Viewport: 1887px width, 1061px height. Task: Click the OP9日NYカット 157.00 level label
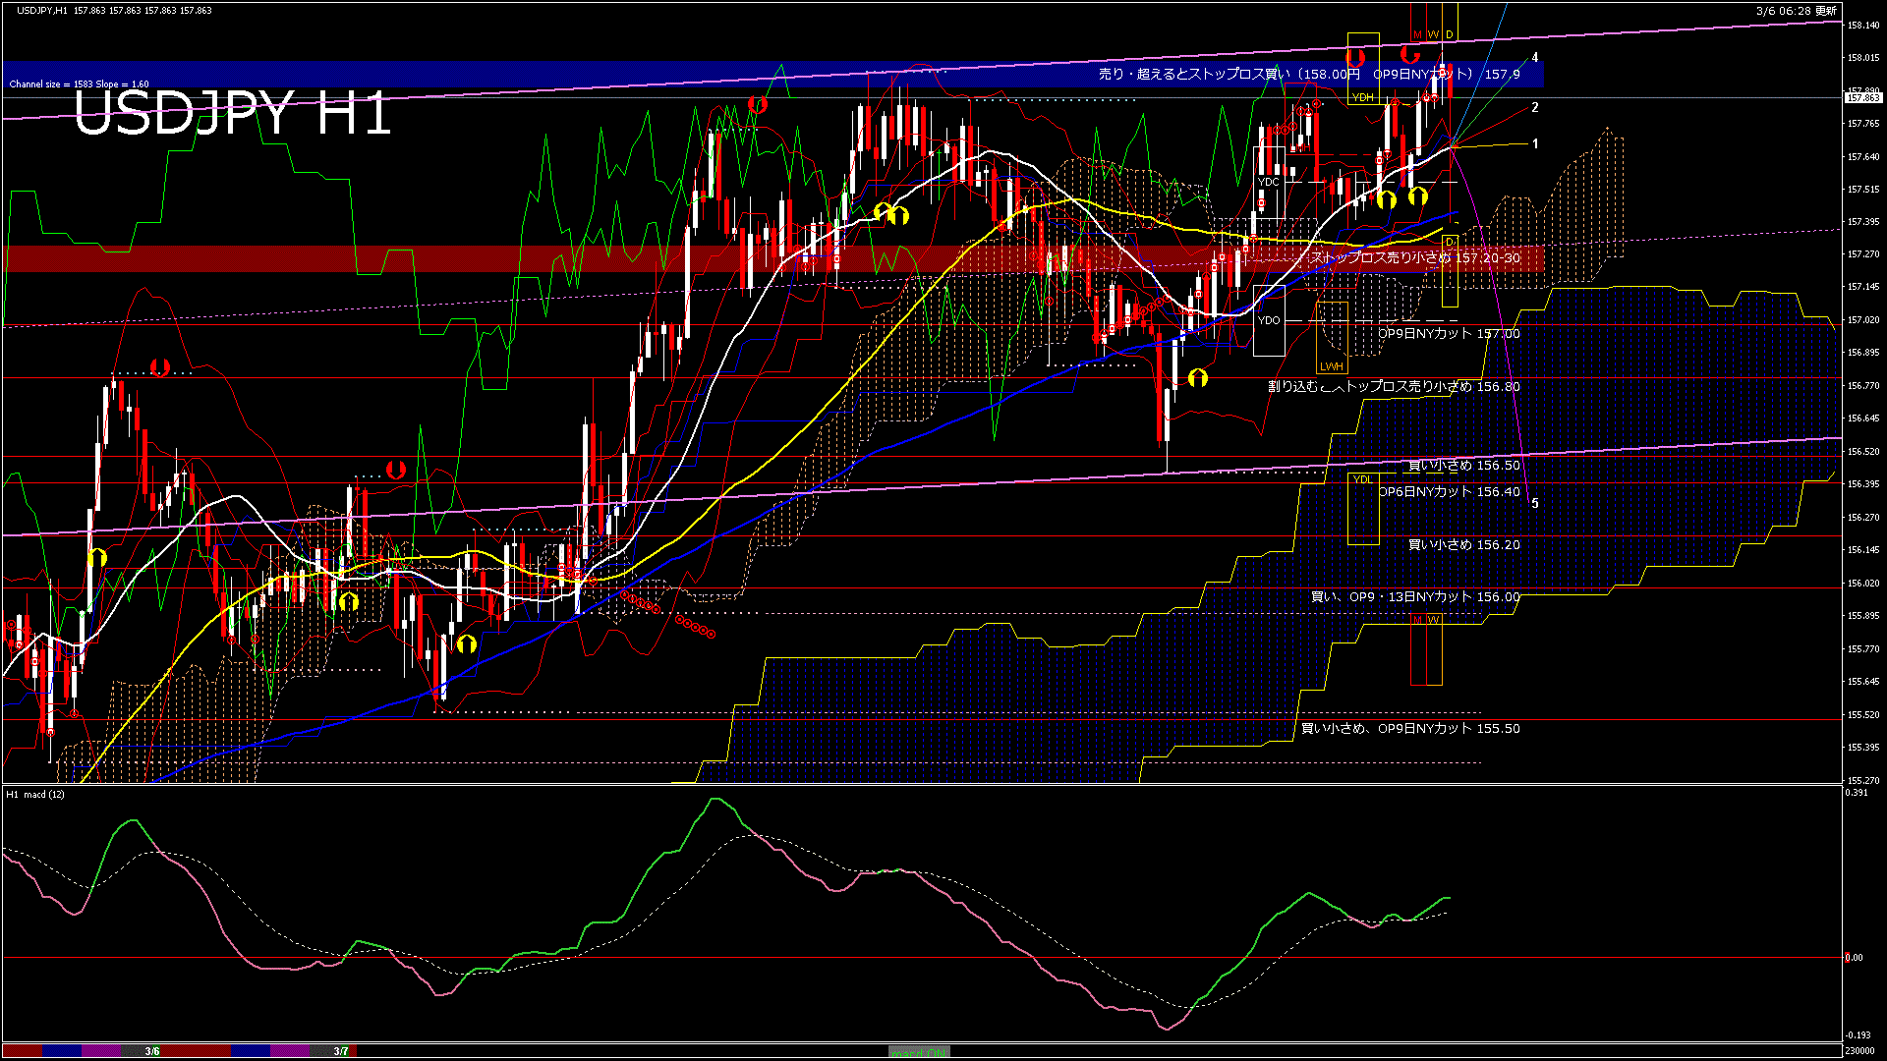click(1448, 334)
